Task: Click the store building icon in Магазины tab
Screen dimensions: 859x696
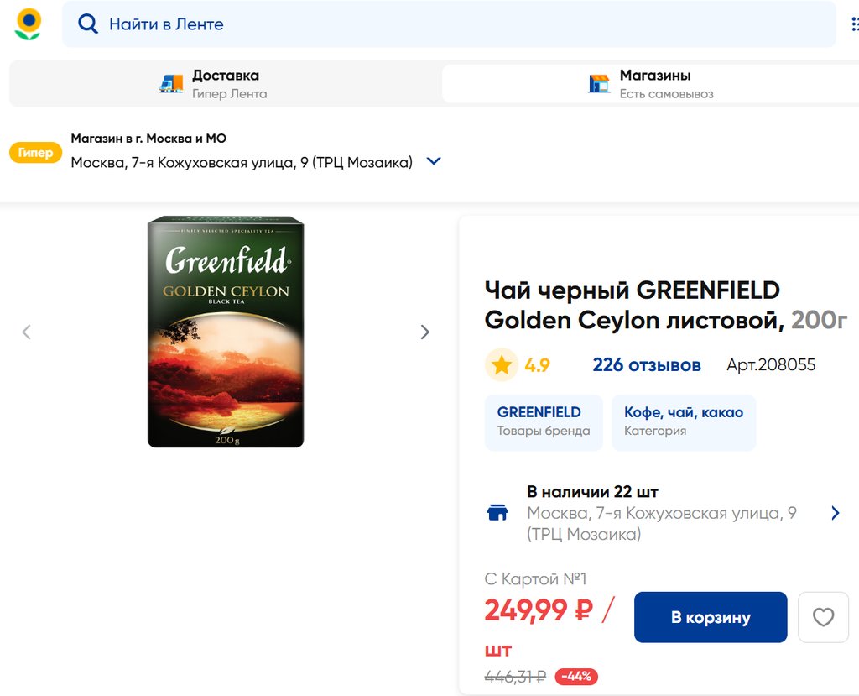Action: pos(599,84)
